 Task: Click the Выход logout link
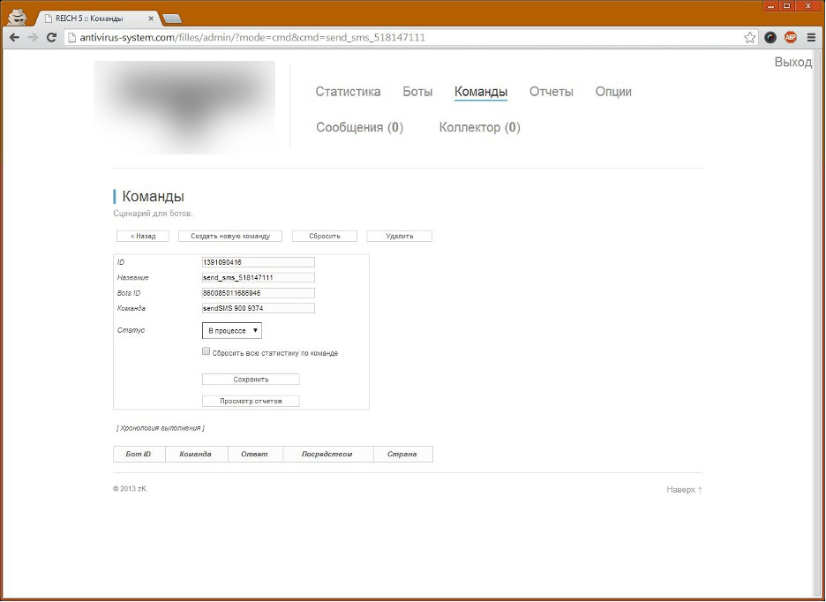coord(792,62)
